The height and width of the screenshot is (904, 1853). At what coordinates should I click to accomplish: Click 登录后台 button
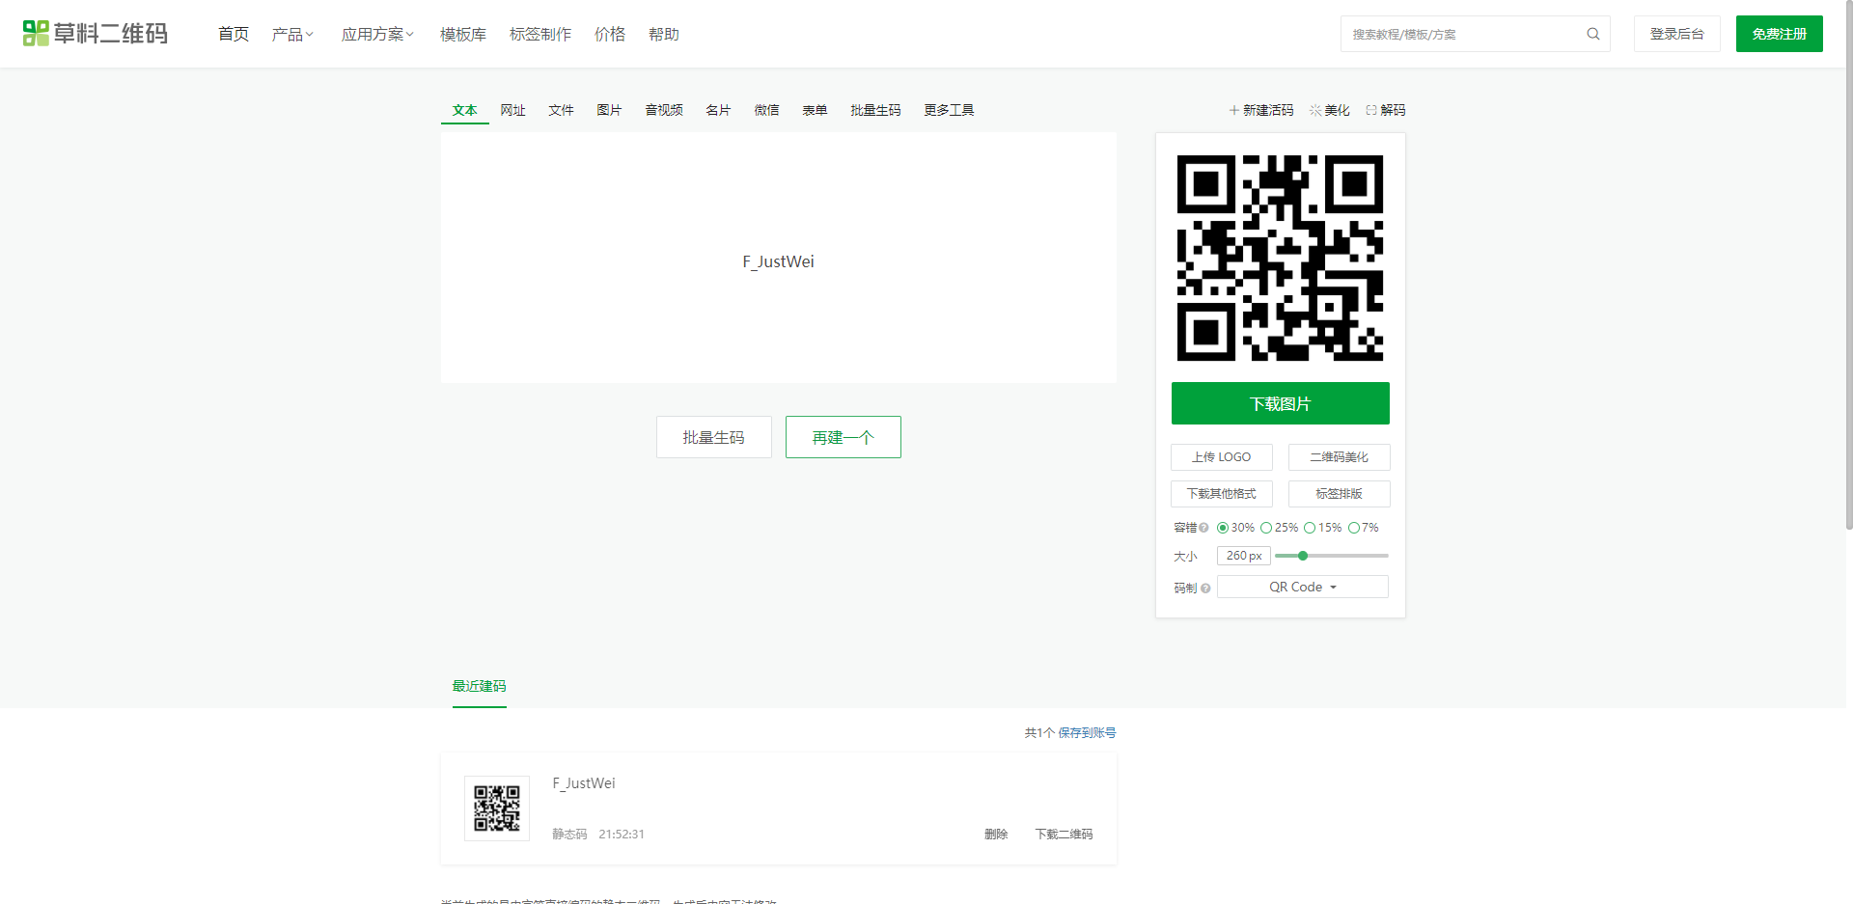1677,34
